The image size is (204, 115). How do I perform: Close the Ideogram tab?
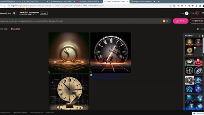[154, 1]
